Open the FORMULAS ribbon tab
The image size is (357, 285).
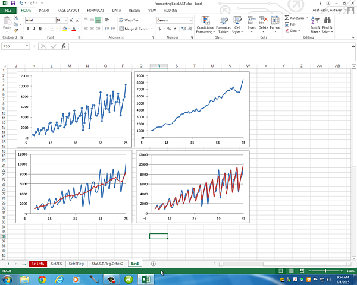[x=96, y=11]
